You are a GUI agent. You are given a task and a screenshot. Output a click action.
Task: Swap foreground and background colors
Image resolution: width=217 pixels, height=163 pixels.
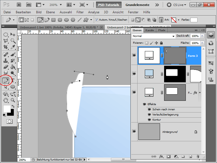coord(13,106)
